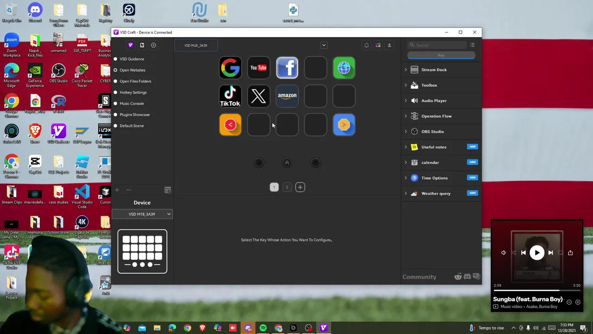Open File Explorer from the taskbar
The height and width of the screenshot is (334, 593).
point(157,328)
